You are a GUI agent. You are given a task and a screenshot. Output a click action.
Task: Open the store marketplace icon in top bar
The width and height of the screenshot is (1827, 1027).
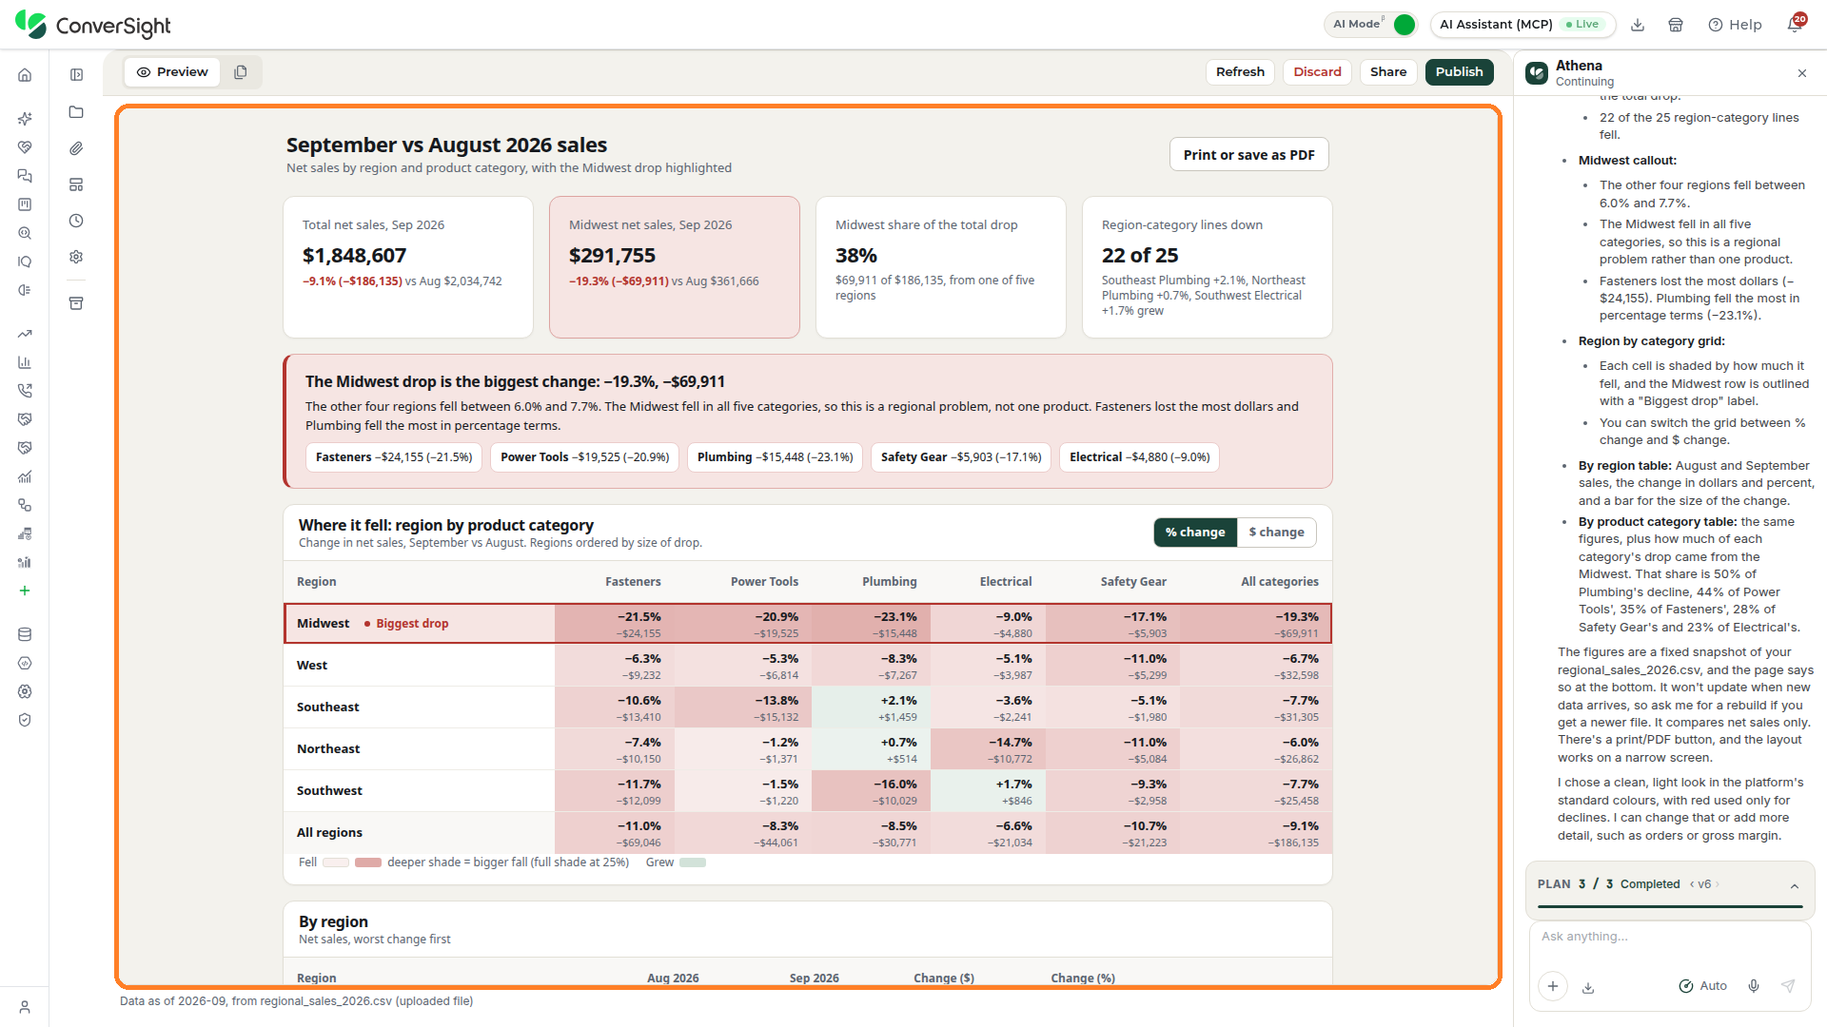(x=1676, y=25)
